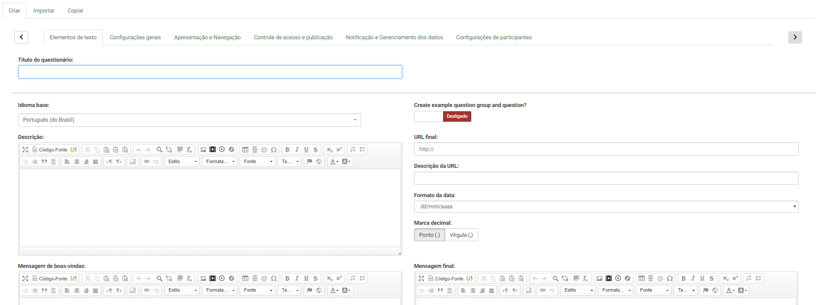Image resolution: width=819 pixels, height=305 pixels.
Task: Click find (magnifier) icon in Mensagem de boas-vindas editor
Action: click(x=159, y=279)
